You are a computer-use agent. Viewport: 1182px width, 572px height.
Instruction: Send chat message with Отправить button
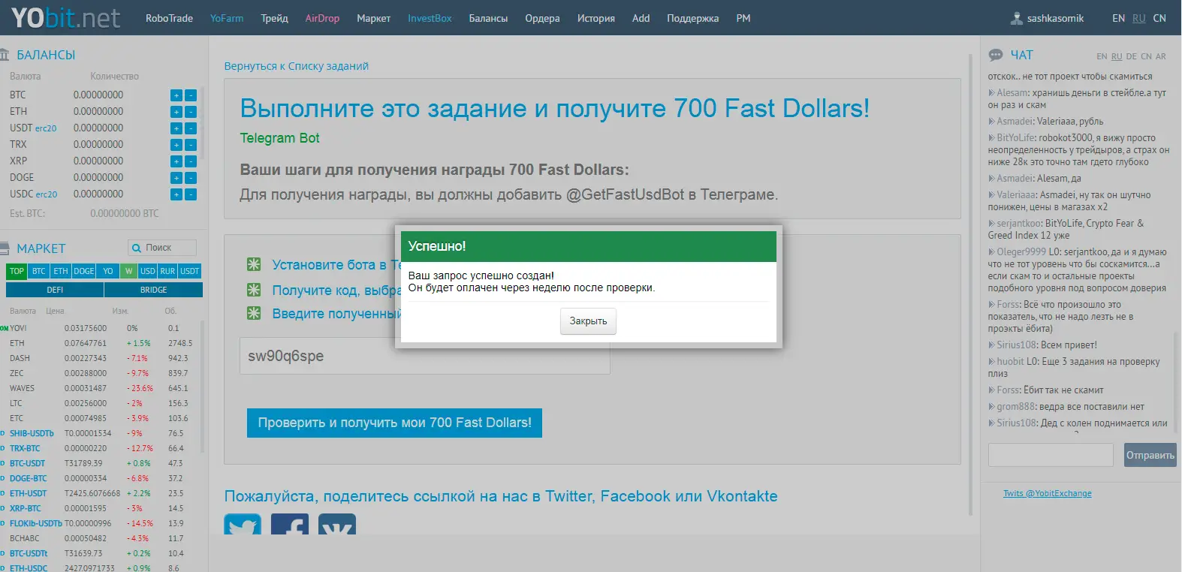click(1150, 455)
